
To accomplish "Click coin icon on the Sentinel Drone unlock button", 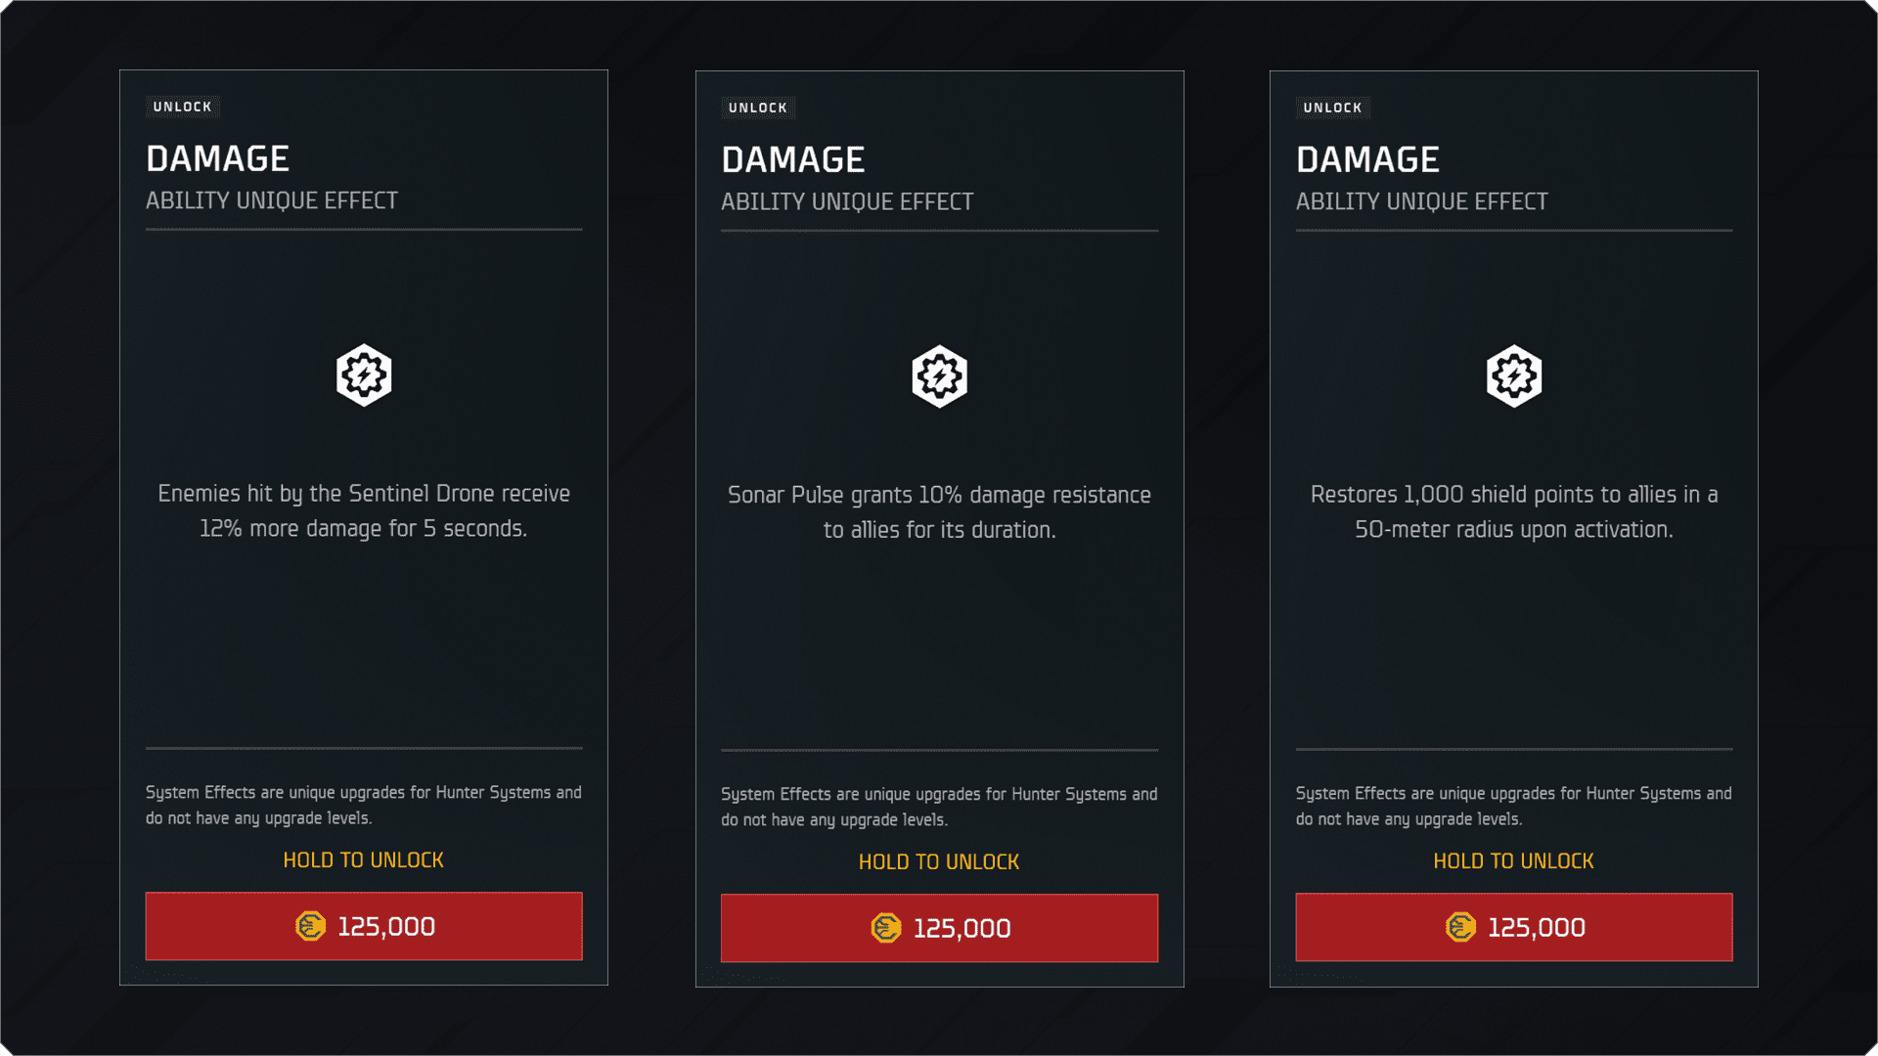I will point(310,926).
